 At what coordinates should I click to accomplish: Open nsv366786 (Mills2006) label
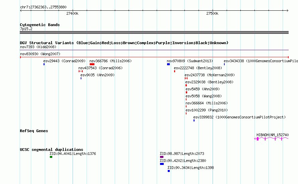[110, 61]
